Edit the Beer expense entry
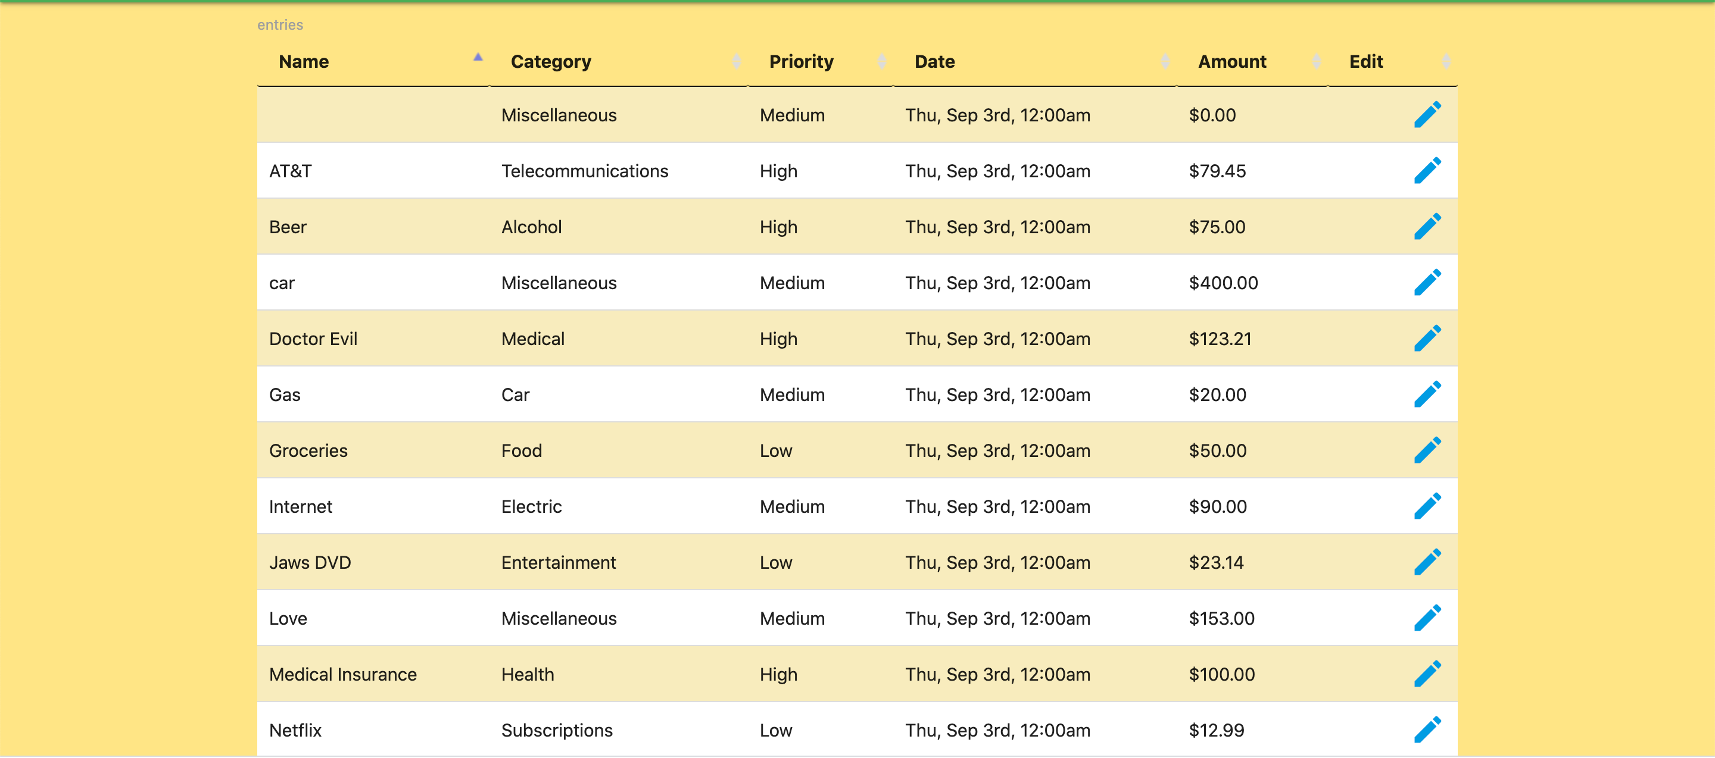The height and width of the screenshot is (758, 1715). 1427,227
